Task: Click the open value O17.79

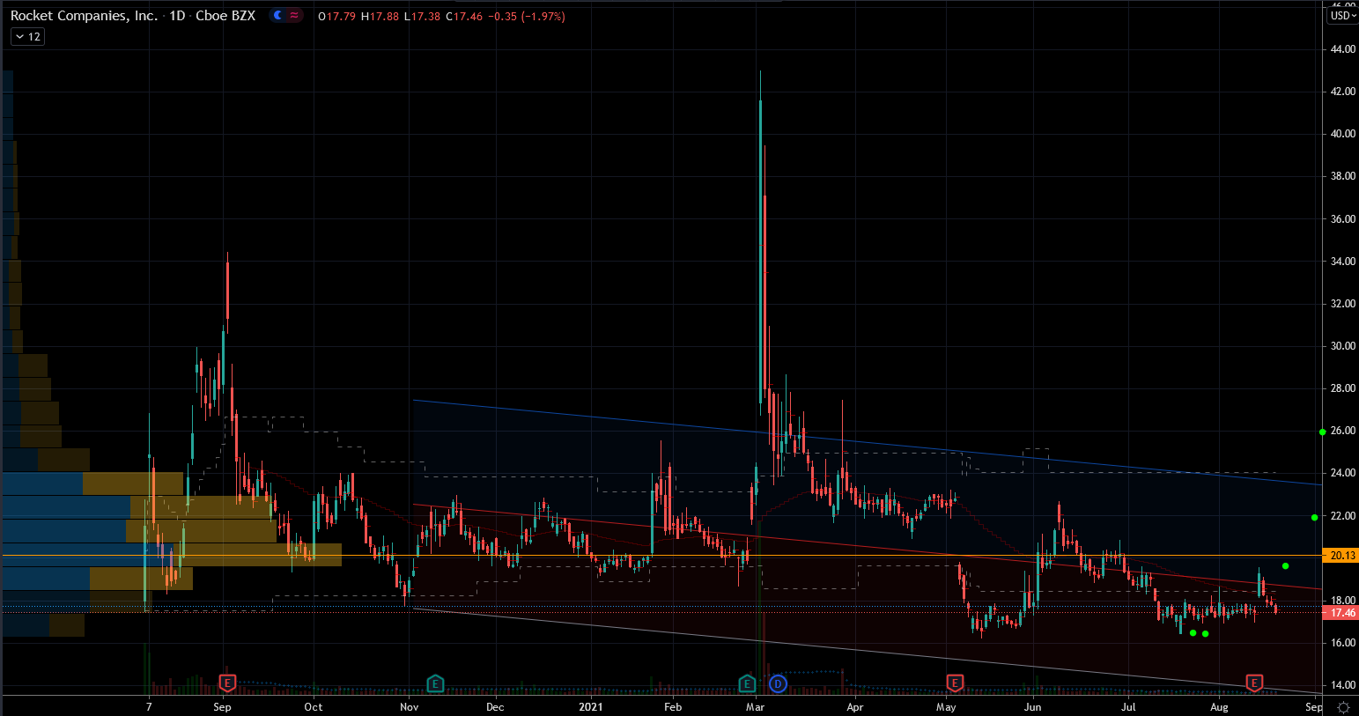Action: coord(337,17)
